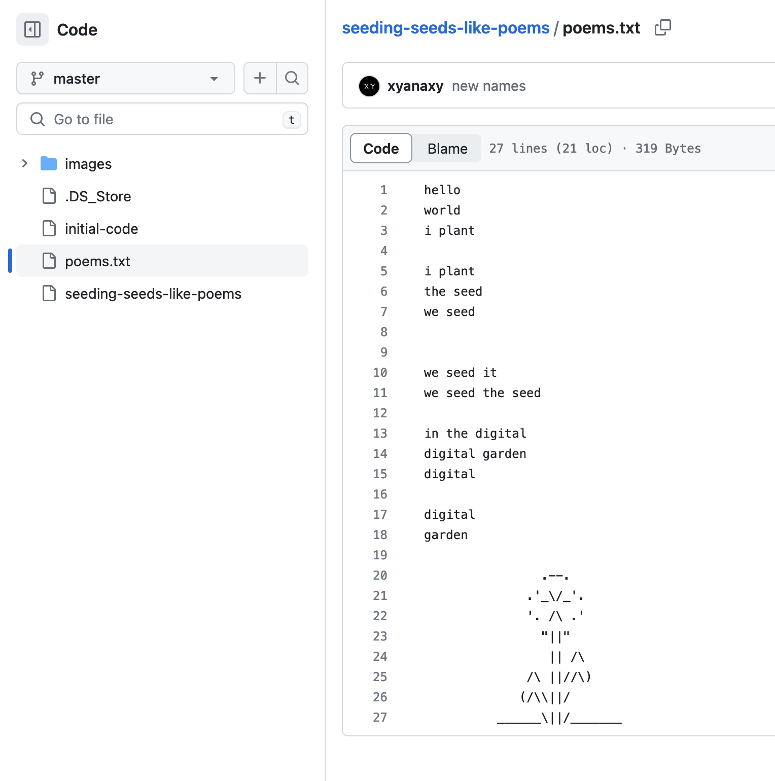Select the seeding-seeds-like-poems file in tree
775x781 pixels.
(153, 294)
